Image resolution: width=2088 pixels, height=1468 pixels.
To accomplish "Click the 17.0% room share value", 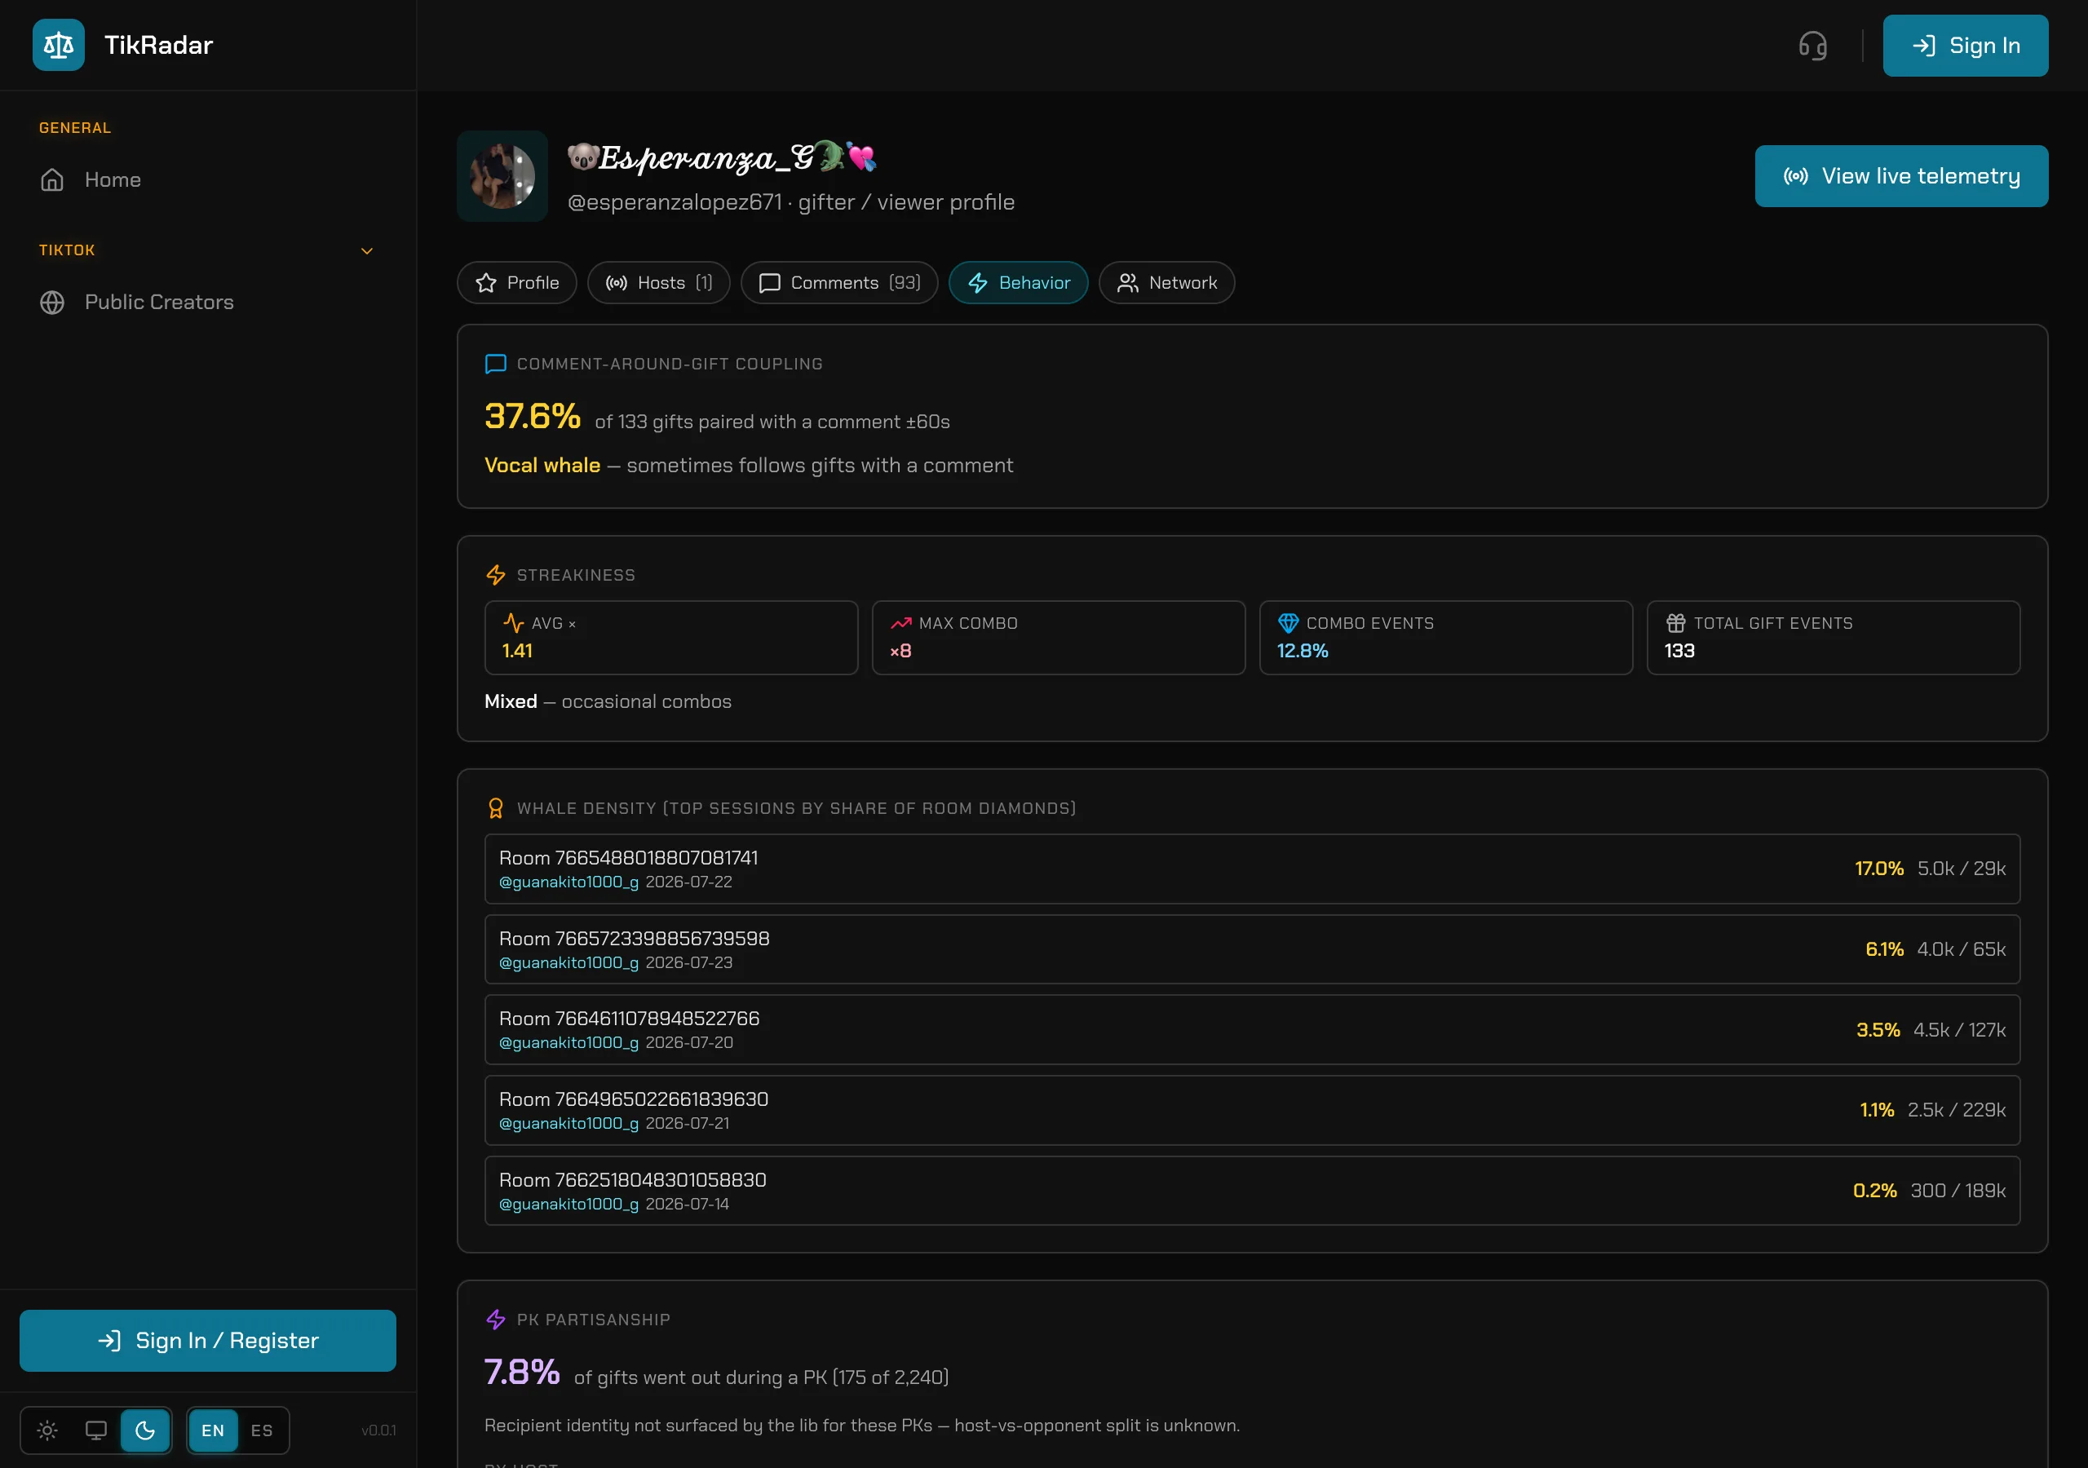I will click(x=1879, y=869).
